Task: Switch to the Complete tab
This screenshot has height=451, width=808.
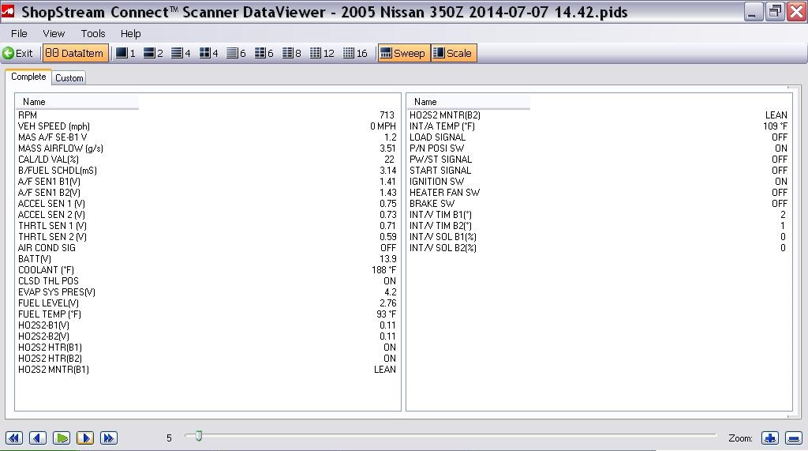Action: coord(28,77)
